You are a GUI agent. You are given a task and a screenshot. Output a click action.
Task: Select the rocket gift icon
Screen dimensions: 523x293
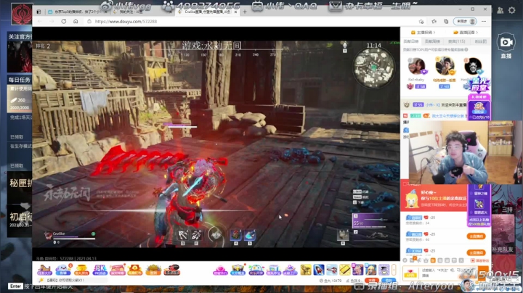tap(319, 269)
